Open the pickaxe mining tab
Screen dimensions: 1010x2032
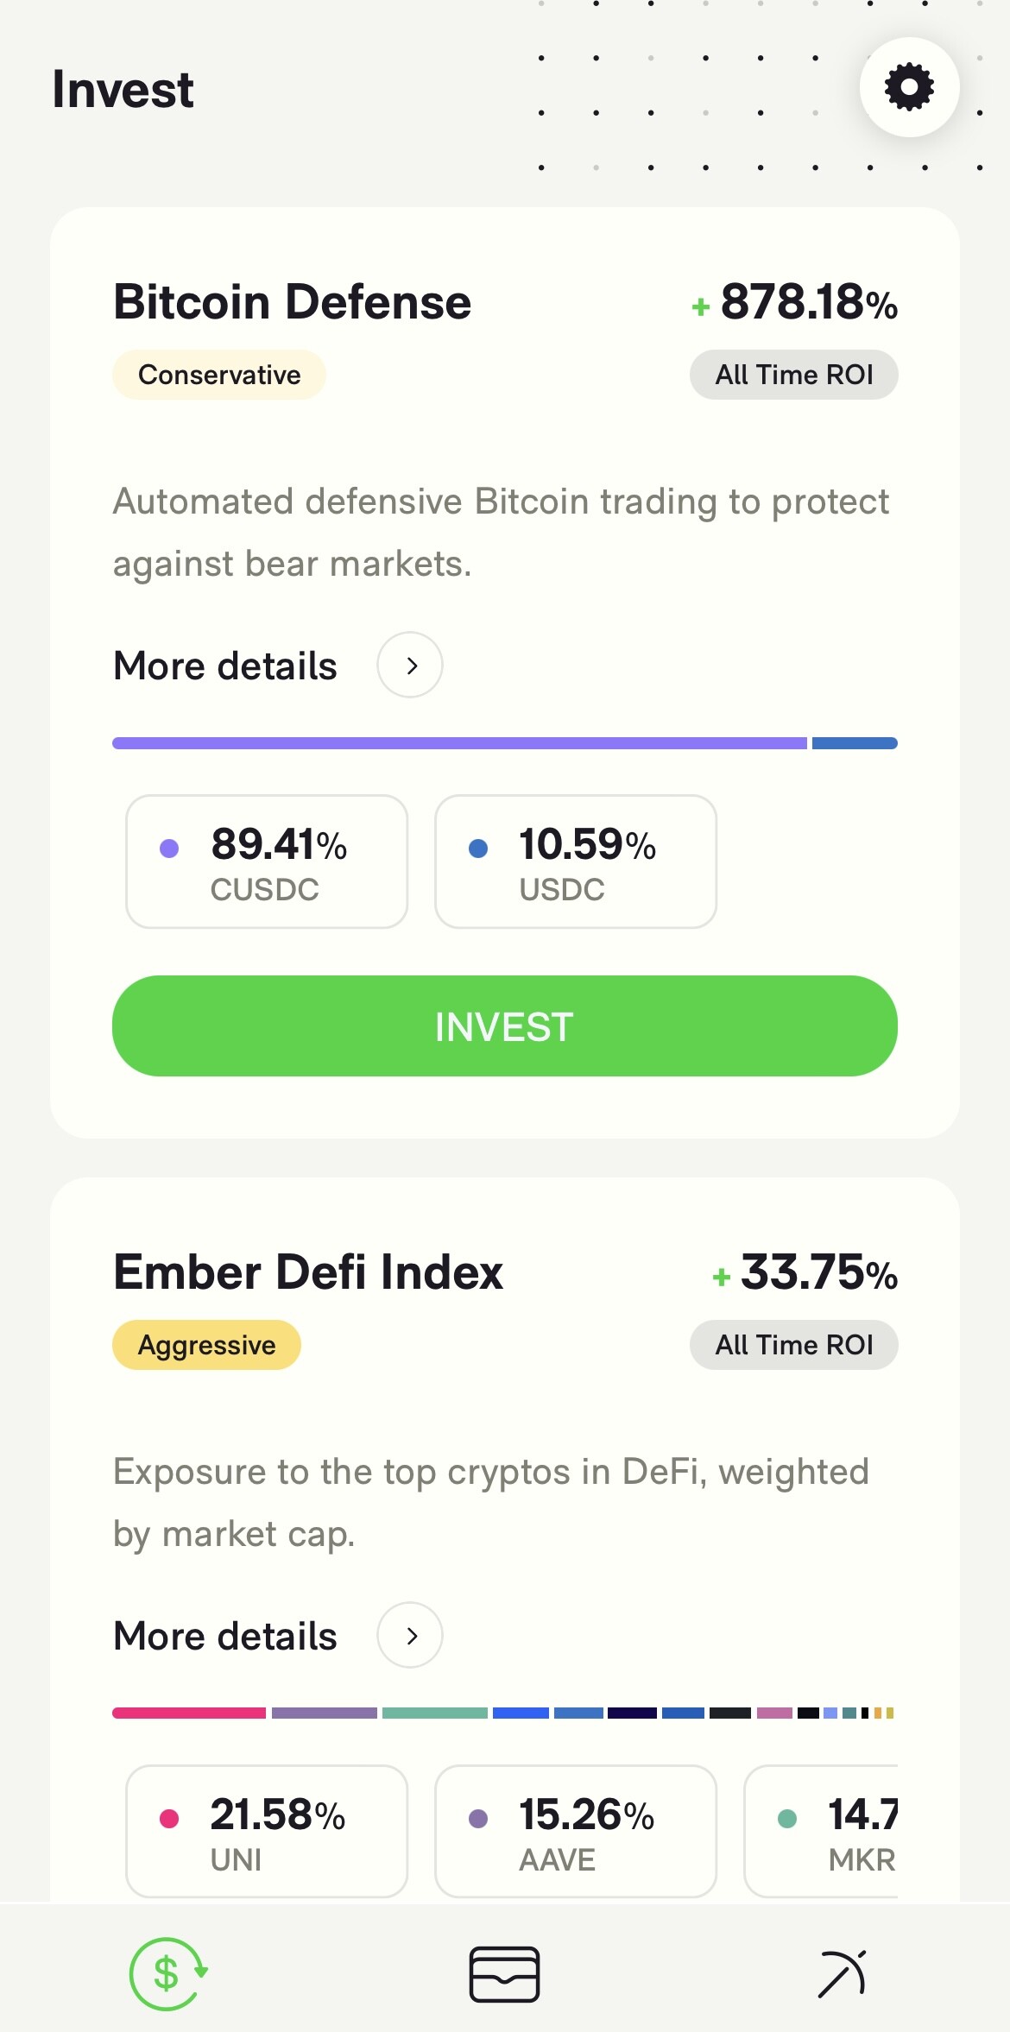(842, 1973)
